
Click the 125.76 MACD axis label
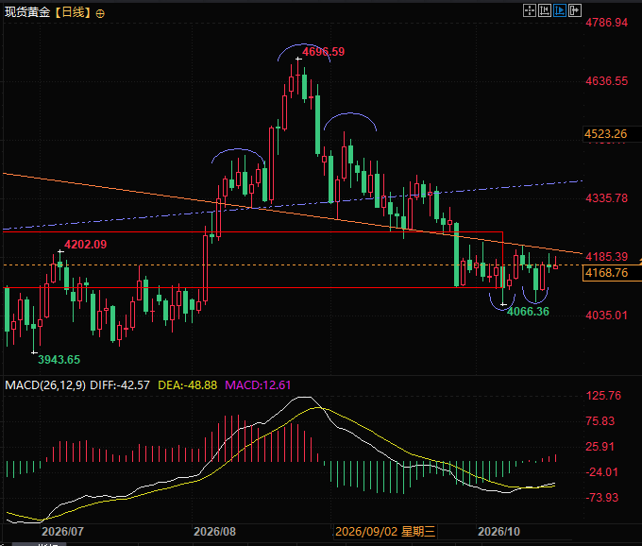click(x=603, y=396)
